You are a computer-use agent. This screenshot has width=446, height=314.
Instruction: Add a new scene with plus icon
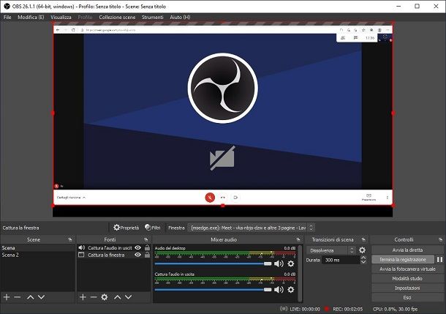point(7,297)
